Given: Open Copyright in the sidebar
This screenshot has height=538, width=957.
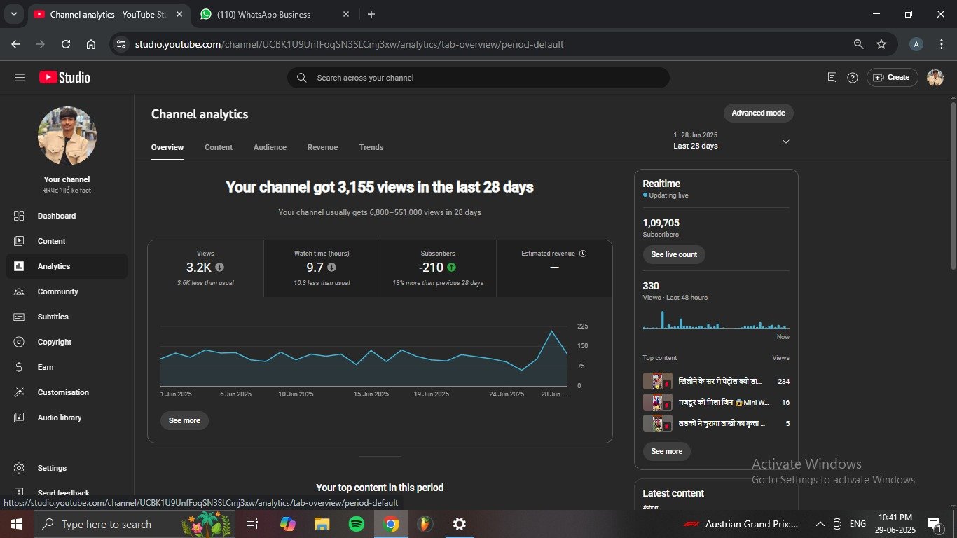Looking at the screenshot, I should tap(67, 342).
